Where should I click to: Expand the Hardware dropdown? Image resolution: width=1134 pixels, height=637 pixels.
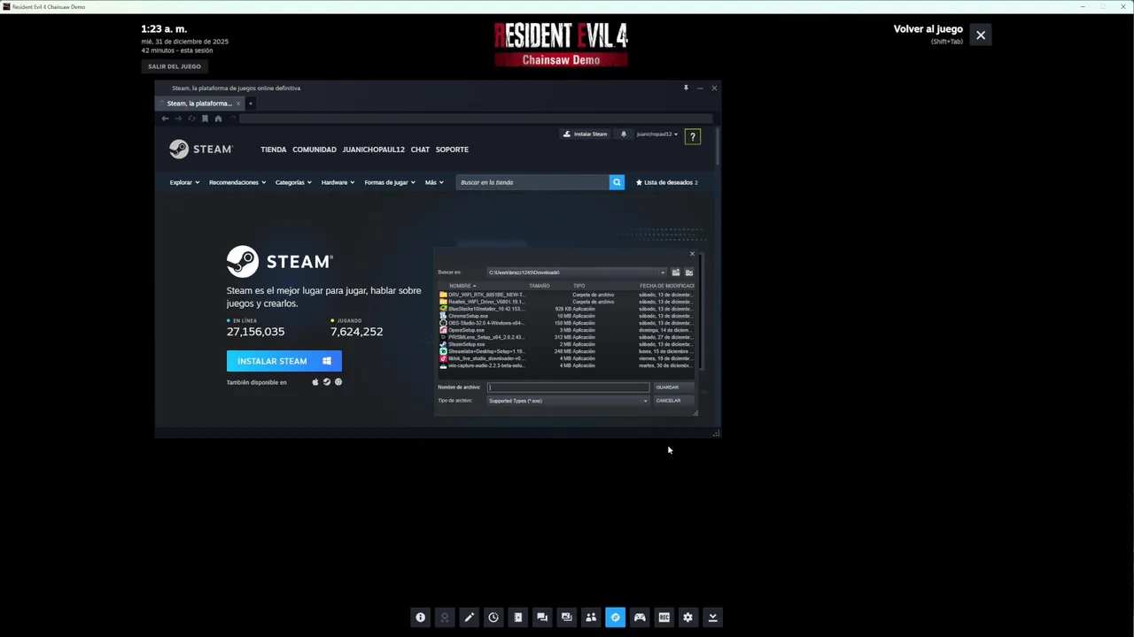[x=338, y=182]
